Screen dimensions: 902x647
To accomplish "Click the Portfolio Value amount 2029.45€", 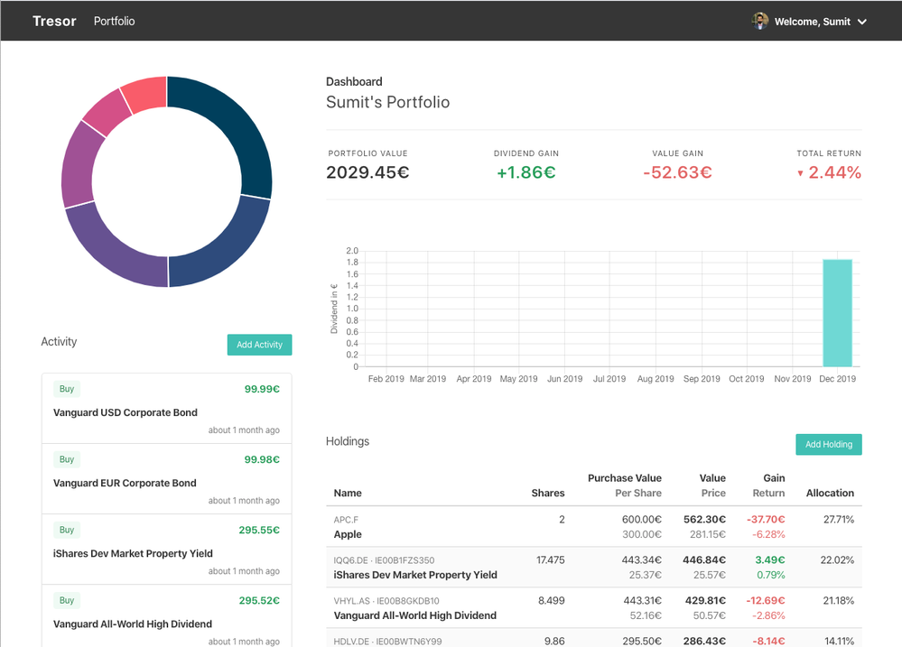I will tap(367, 172).
